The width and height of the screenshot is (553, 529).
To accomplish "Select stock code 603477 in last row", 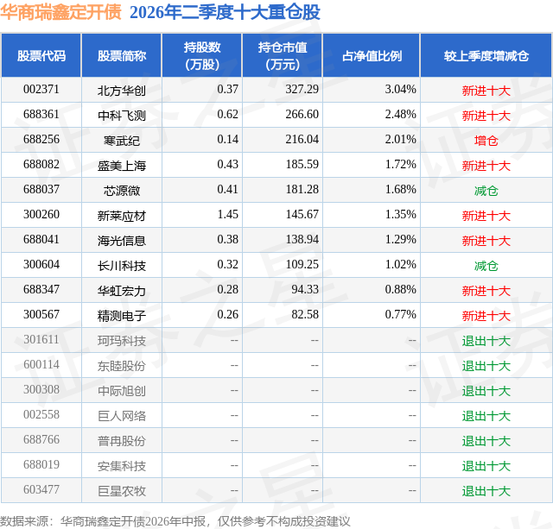I will [x=41, y=489].
